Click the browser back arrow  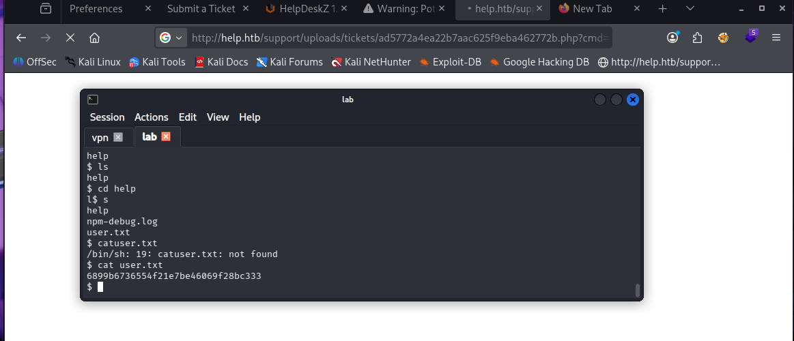pos(21,38)
